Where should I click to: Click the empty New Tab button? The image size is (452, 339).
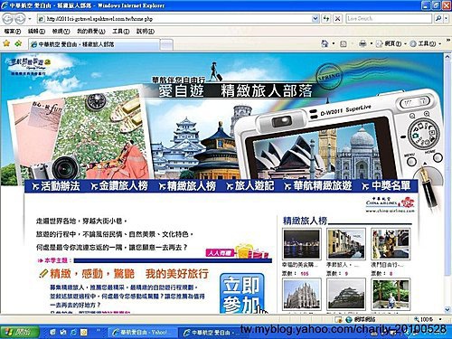click(166, 45)
